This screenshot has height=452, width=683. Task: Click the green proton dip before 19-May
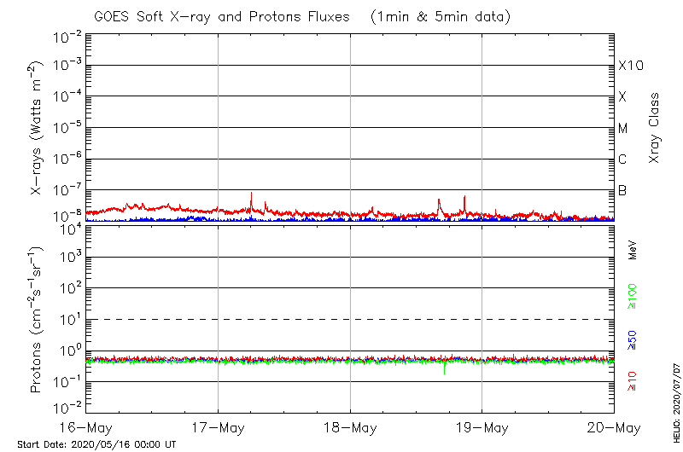tap(444, 371)
